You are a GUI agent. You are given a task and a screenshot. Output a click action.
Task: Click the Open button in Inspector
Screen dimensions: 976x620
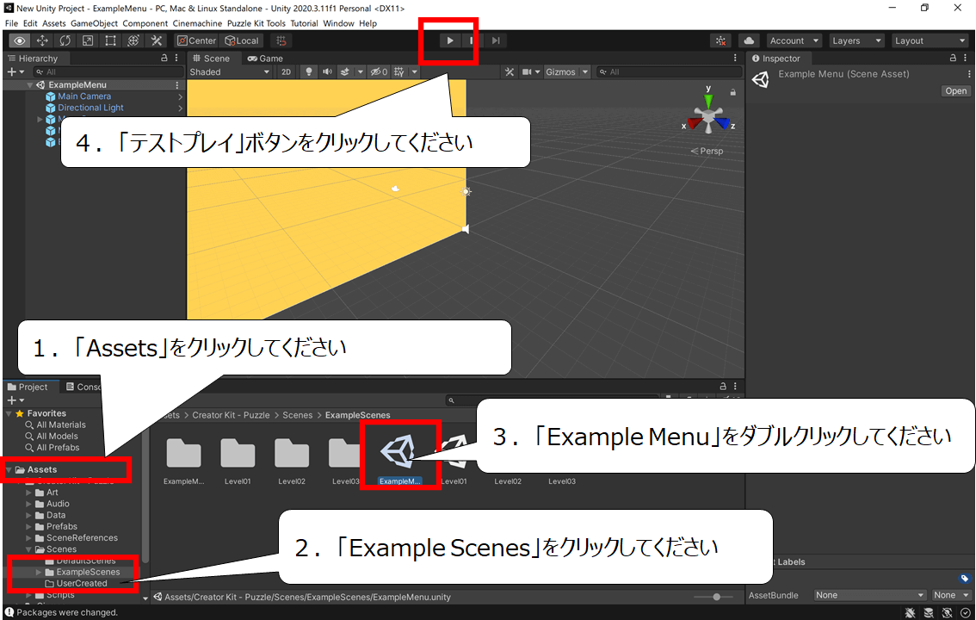955,91
